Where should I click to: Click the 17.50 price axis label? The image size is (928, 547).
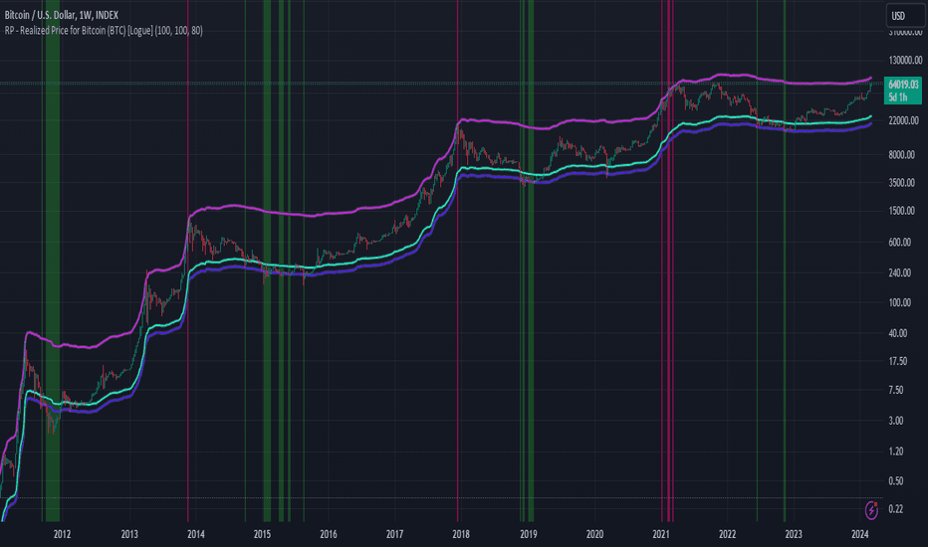pyautogui.click(x=898, y=361)
